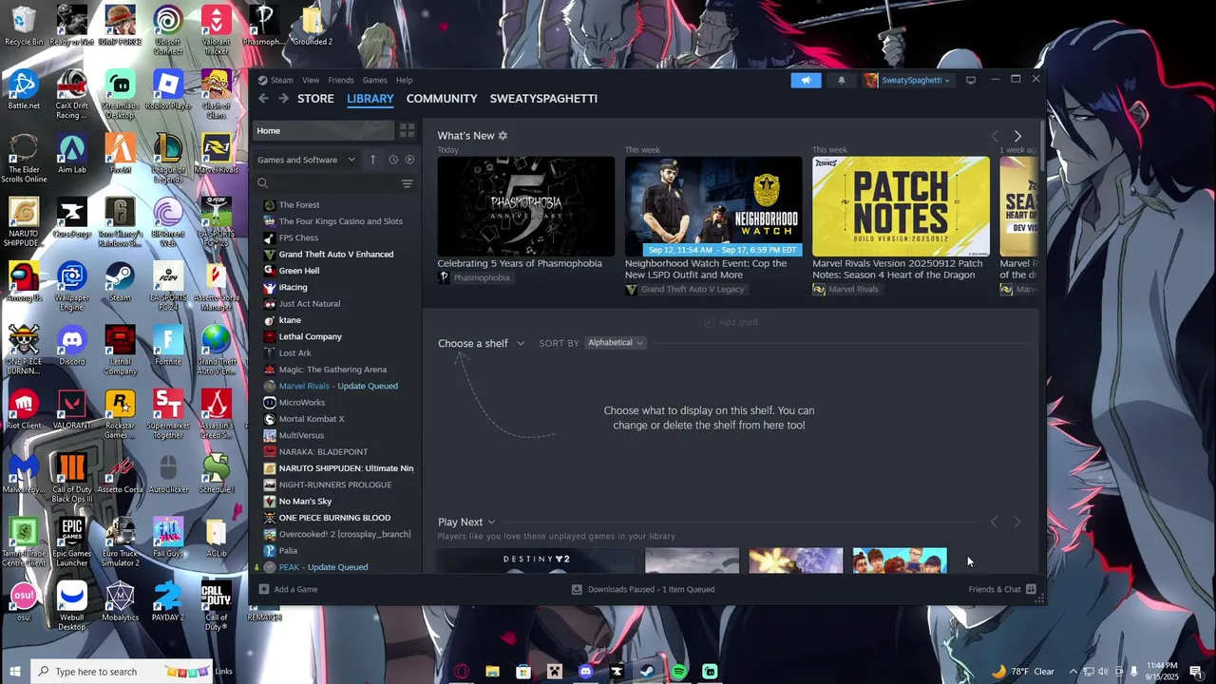Click the Add a Game plus icon
The height and width of the screenshot is (684, 1216).
coord(264,589)
